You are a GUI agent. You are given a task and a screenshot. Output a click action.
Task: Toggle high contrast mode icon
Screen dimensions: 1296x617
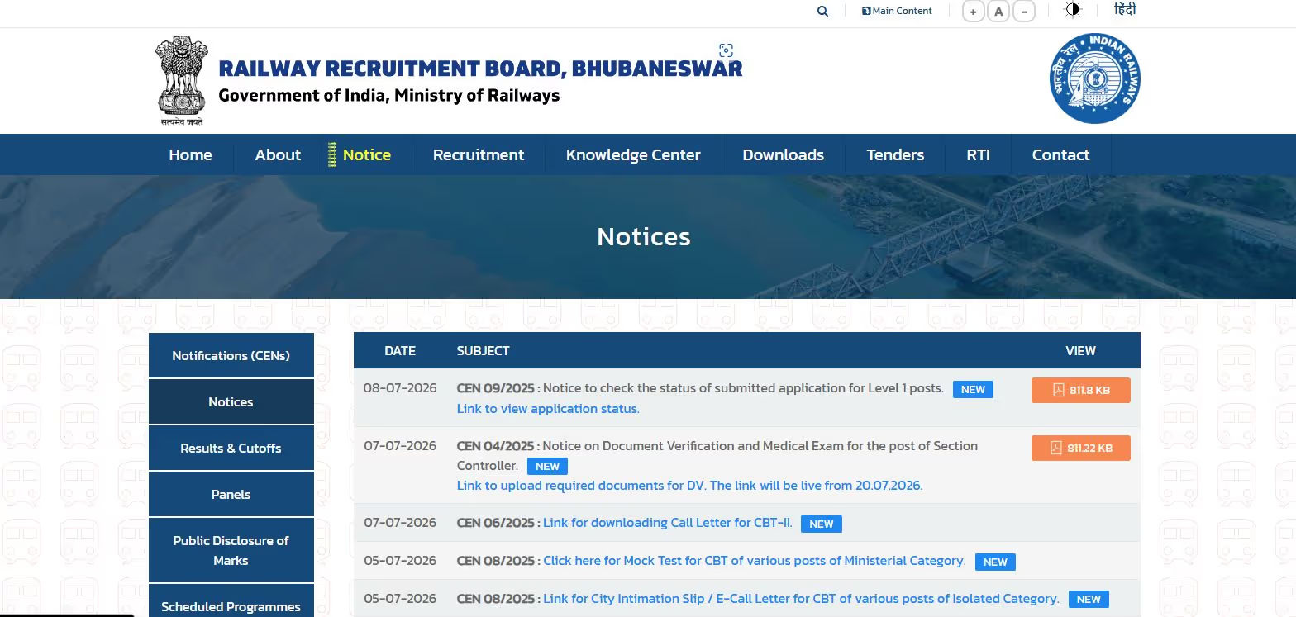1073,10
